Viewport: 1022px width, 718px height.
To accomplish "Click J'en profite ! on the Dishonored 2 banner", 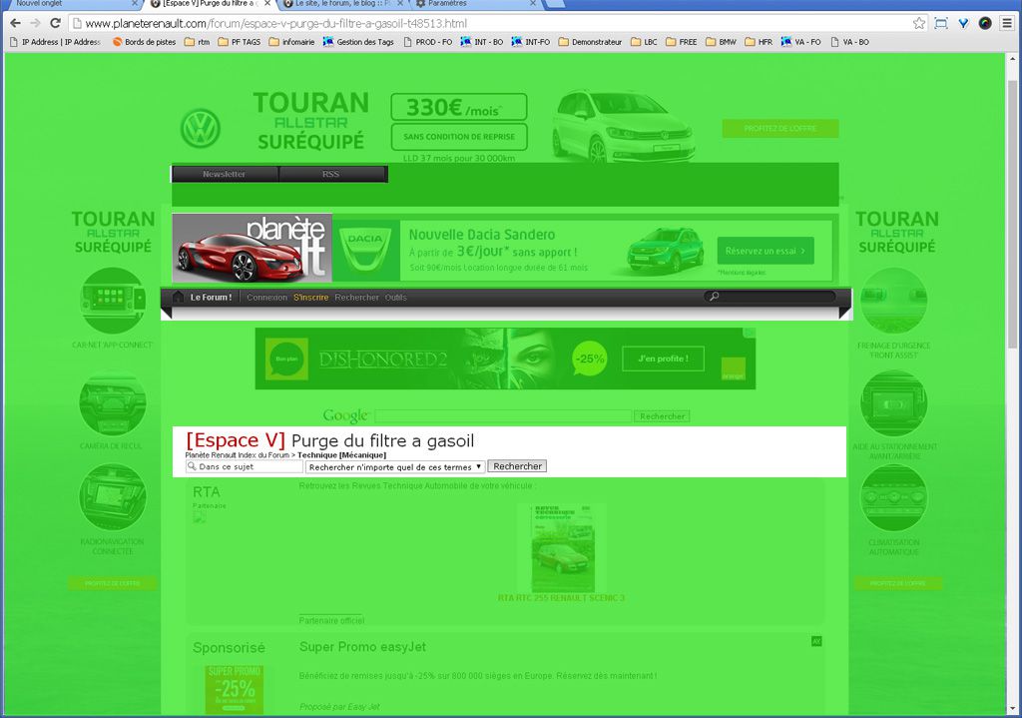I will [x=663, y=359].
